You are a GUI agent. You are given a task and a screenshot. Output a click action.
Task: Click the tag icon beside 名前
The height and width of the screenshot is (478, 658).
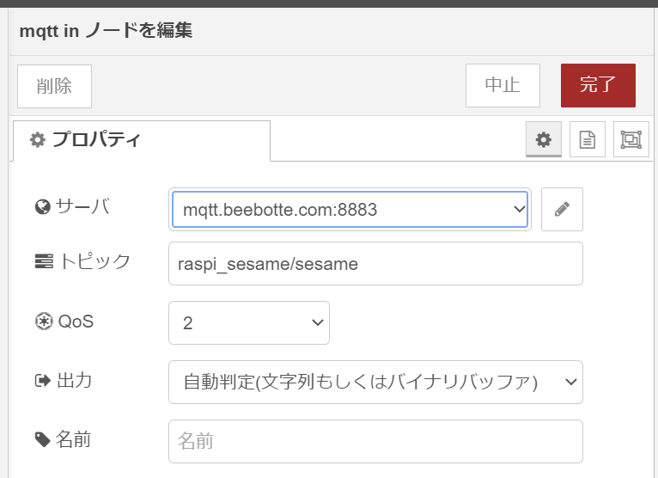tap(42, 440)
